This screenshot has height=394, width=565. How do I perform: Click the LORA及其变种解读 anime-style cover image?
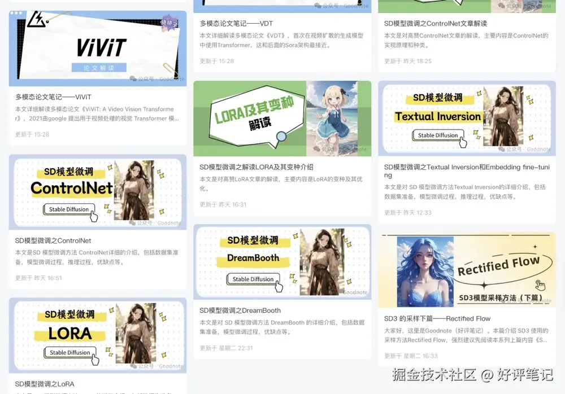tap(282, 119)
